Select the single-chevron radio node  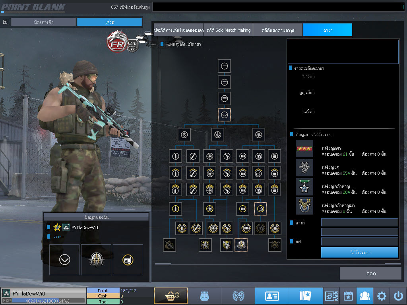click(258, 173)
